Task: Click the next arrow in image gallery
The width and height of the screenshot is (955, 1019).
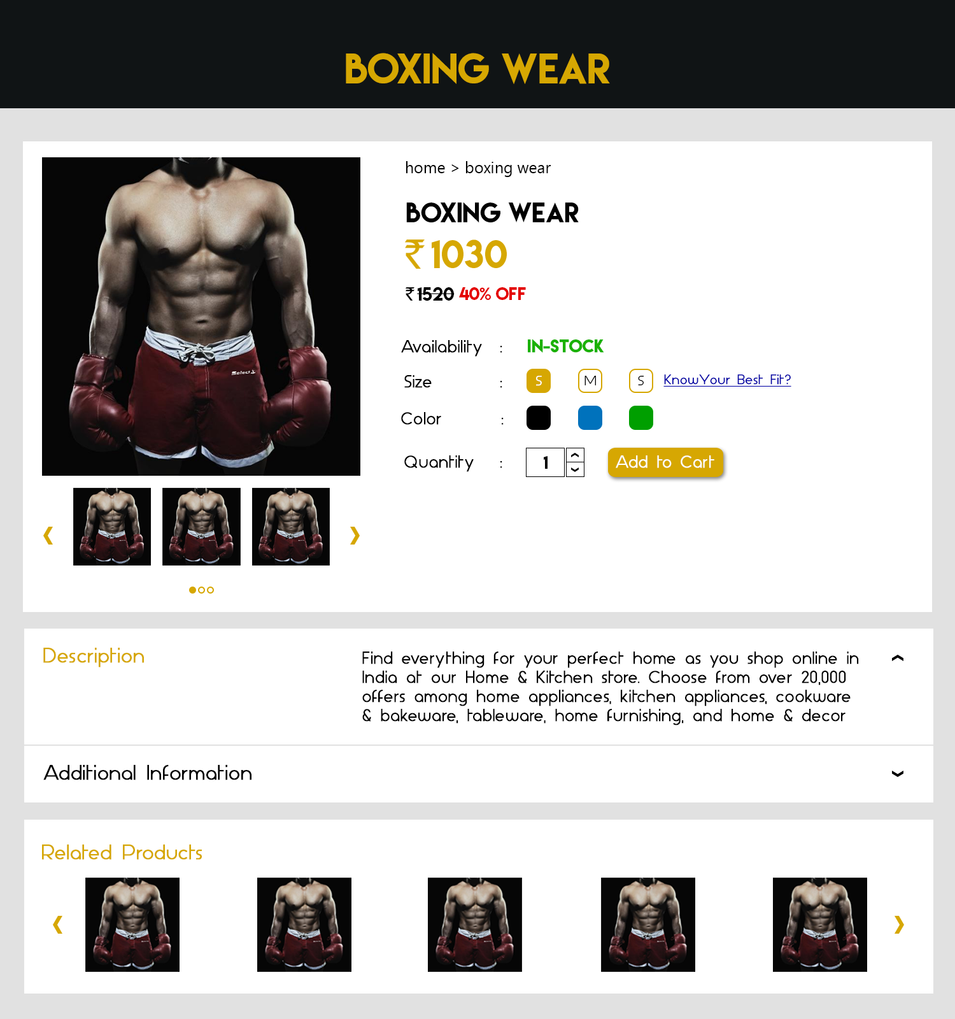Action: point(355,535)
